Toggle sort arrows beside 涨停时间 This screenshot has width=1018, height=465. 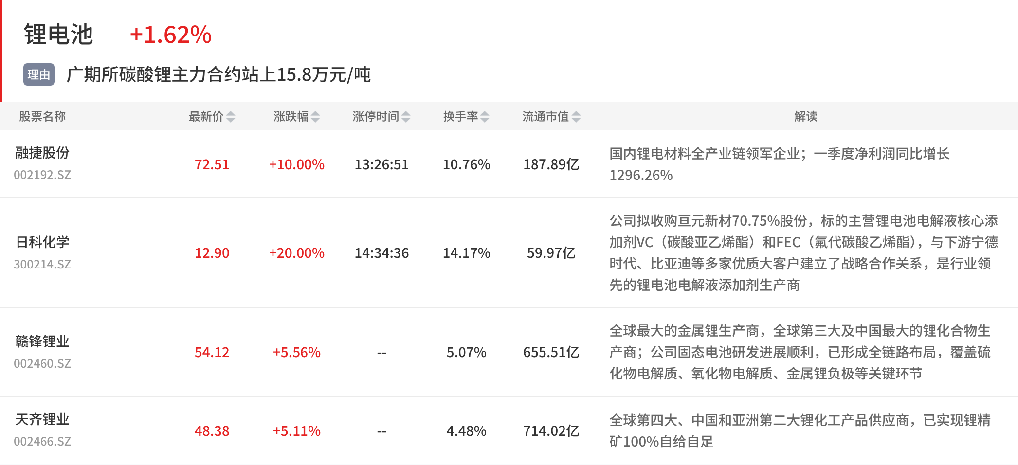point(406,117)
